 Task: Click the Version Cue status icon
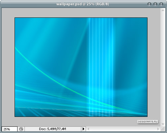tap(21, 129)
